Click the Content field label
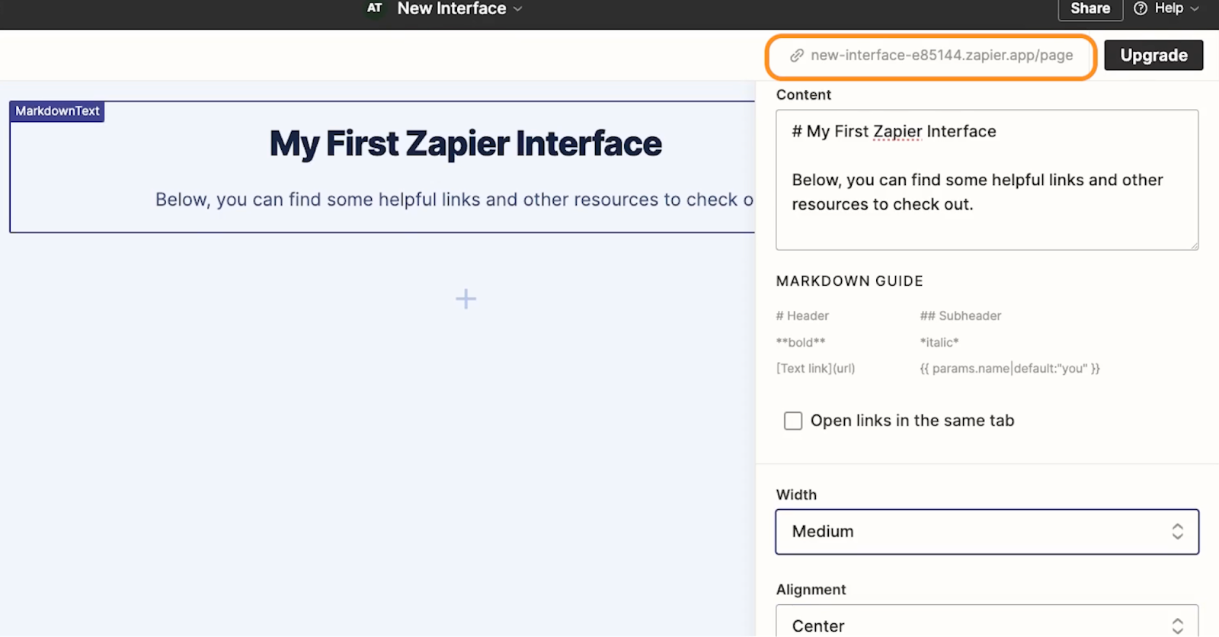The width and height of the screenshot is (1219, 637). (803, 94)
